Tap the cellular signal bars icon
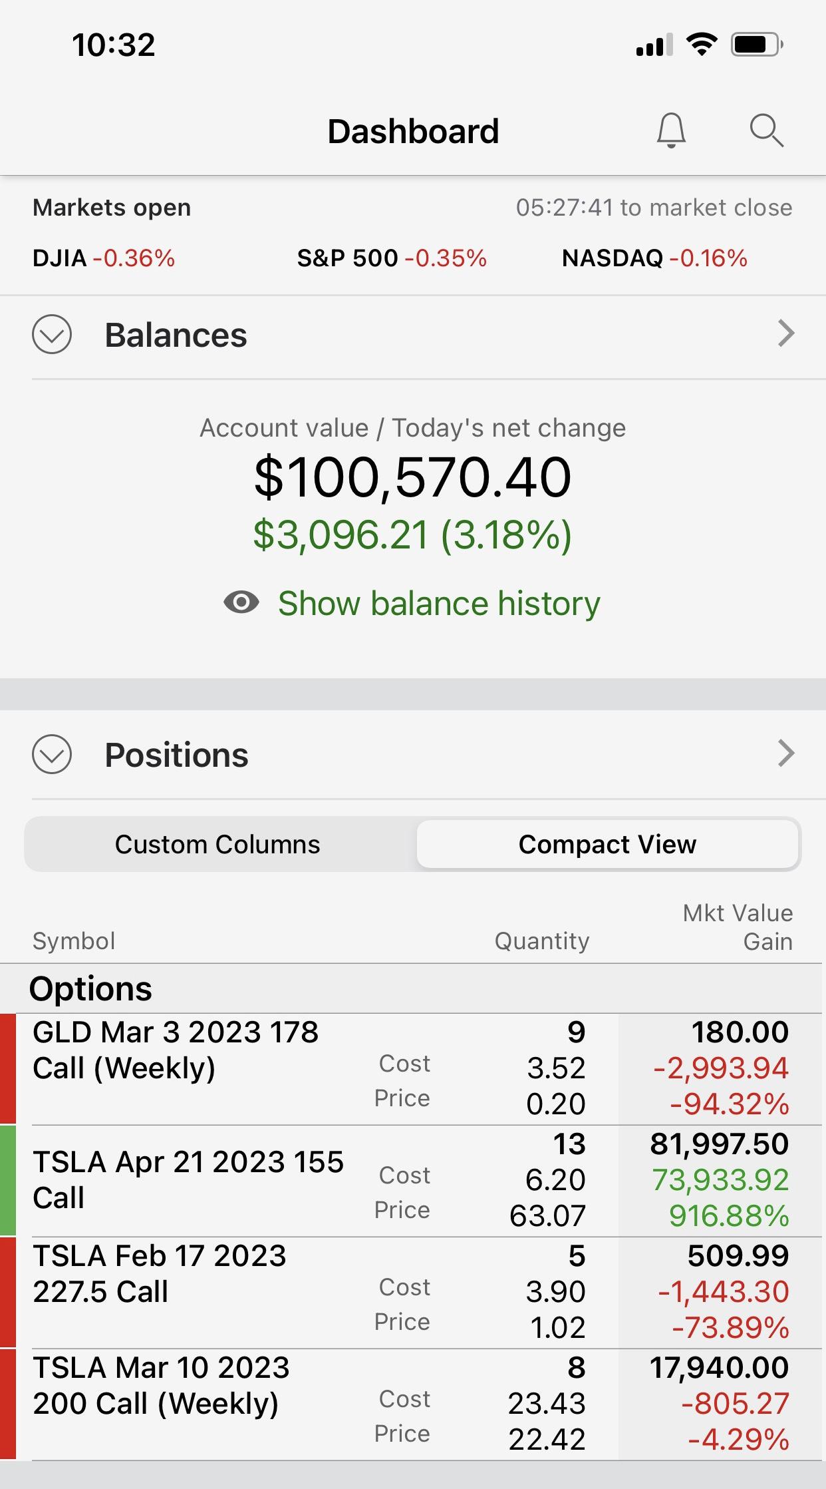This screenshot has width=826, height=1489. (654, 45)
